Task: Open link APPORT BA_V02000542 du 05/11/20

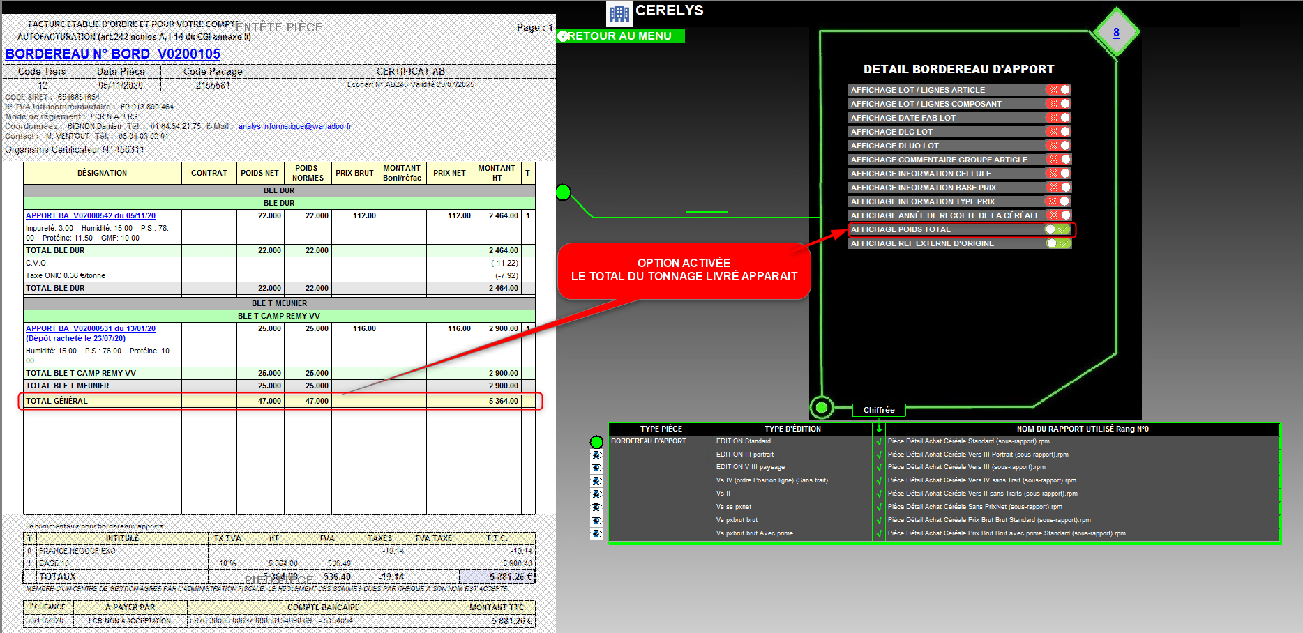Action: point(91,216)
